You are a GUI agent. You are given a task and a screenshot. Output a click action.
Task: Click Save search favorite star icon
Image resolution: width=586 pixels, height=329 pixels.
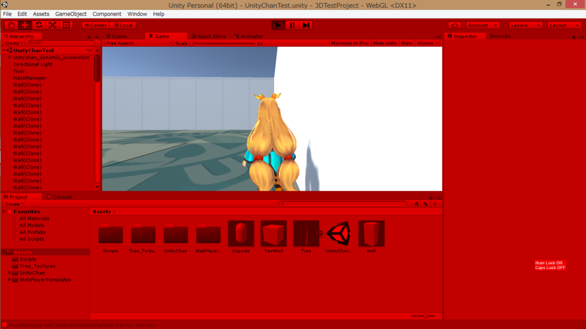tap(435, 204)
